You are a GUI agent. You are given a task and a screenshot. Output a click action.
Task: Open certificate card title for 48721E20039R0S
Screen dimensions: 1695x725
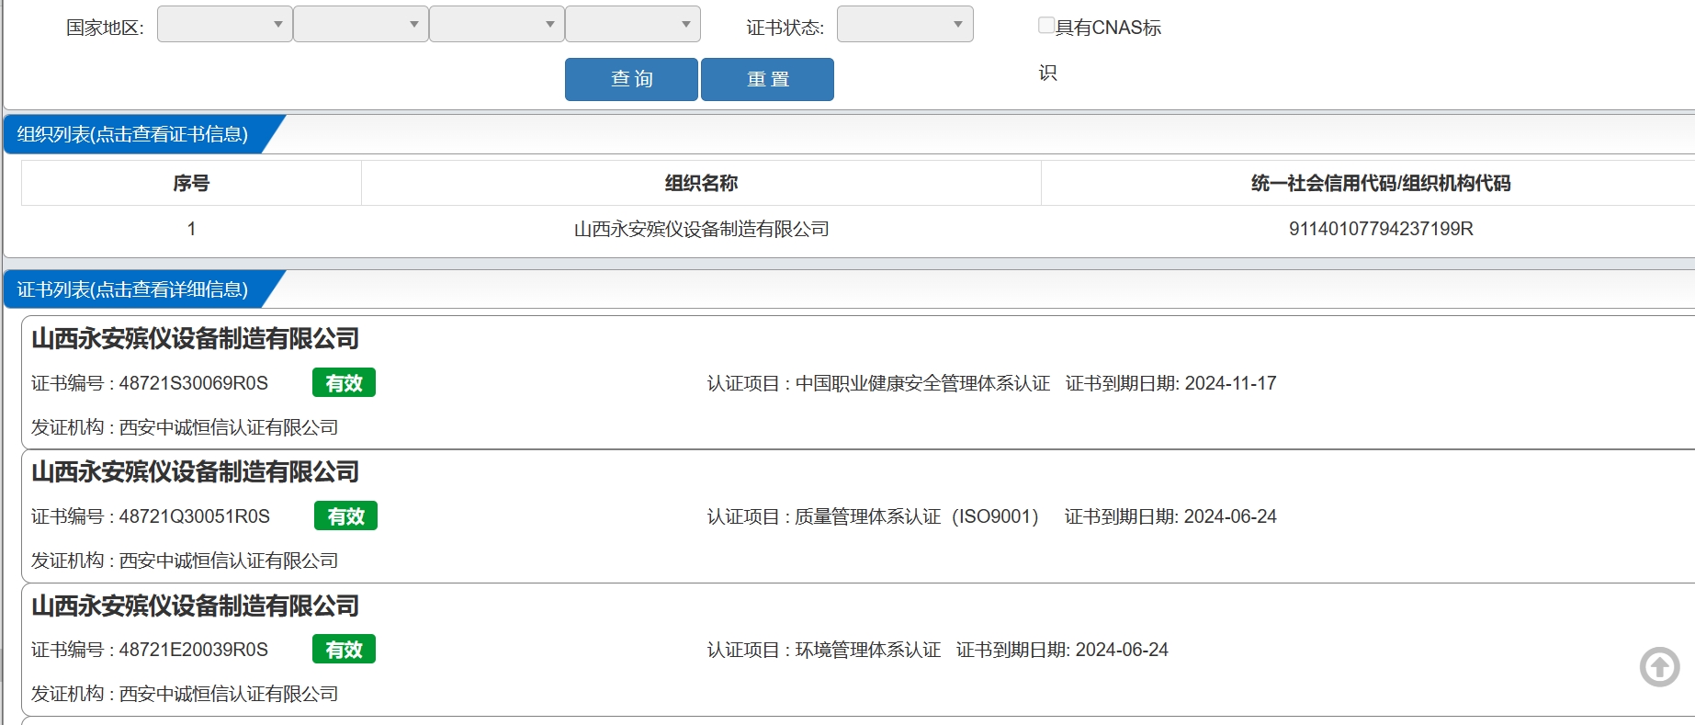[195, 606]
